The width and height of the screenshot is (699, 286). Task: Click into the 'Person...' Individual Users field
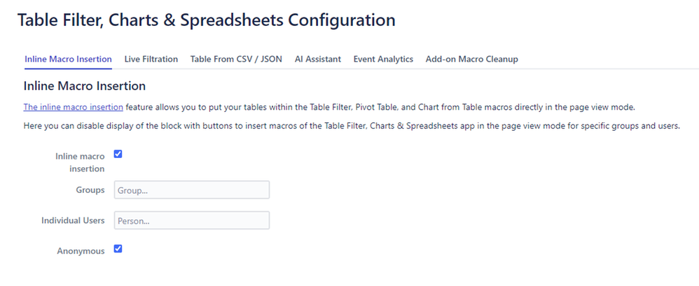pyautogui.click(x=192, y=220)
